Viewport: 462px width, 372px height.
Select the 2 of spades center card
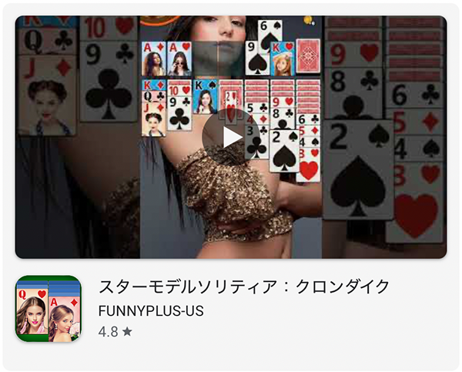284,151
